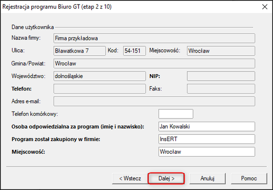Click the Dane użytkownika group label
This screenshot has width=273, height=190.
(x=32, y=27)
